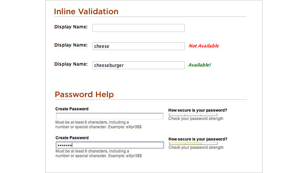Click first 'How secure is your password?' text

tap(198, 110)
